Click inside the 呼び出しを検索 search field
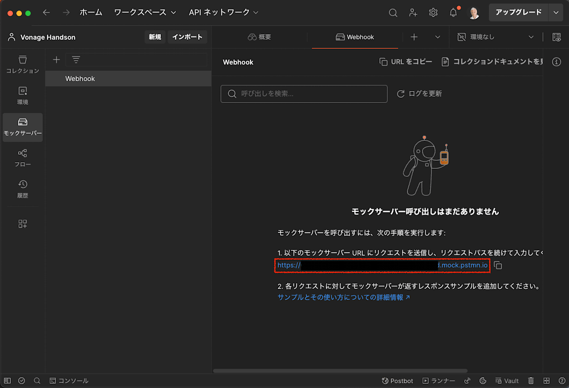This screenshot has height=388, width=569. [x=303, y=93]
